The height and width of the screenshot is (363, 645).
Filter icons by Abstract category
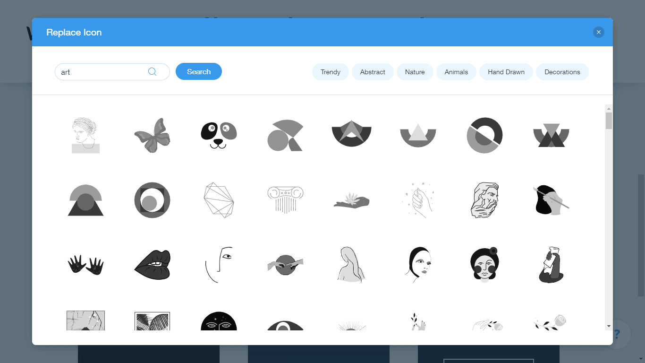[373, 72]
